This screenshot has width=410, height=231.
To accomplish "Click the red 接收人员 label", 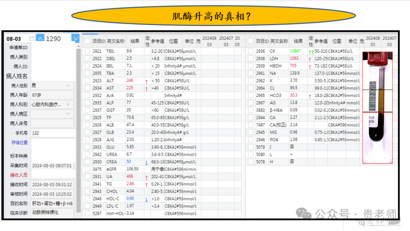I will coord(19,175).
